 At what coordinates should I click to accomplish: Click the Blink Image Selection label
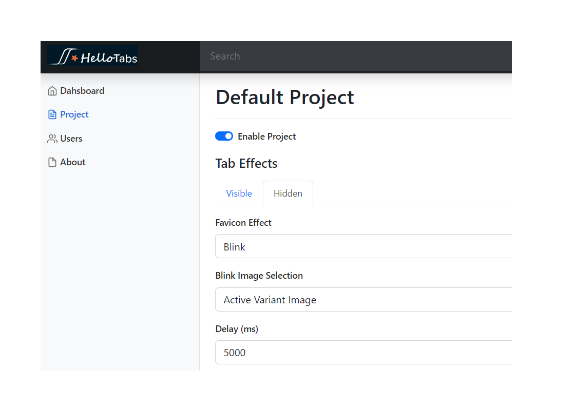(x=259, y=276)
